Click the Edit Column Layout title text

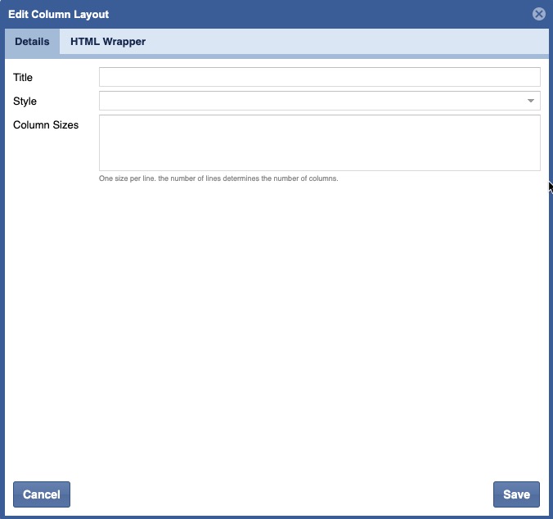pyautogui.click(x=58, y=15)
